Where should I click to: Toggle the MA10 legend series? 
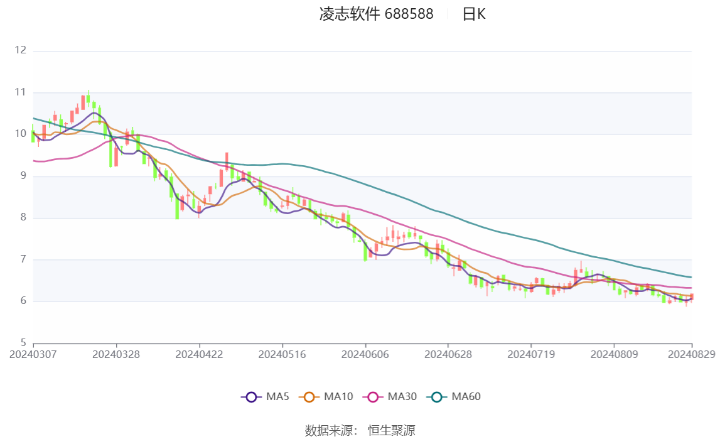(x=326, y=397)
